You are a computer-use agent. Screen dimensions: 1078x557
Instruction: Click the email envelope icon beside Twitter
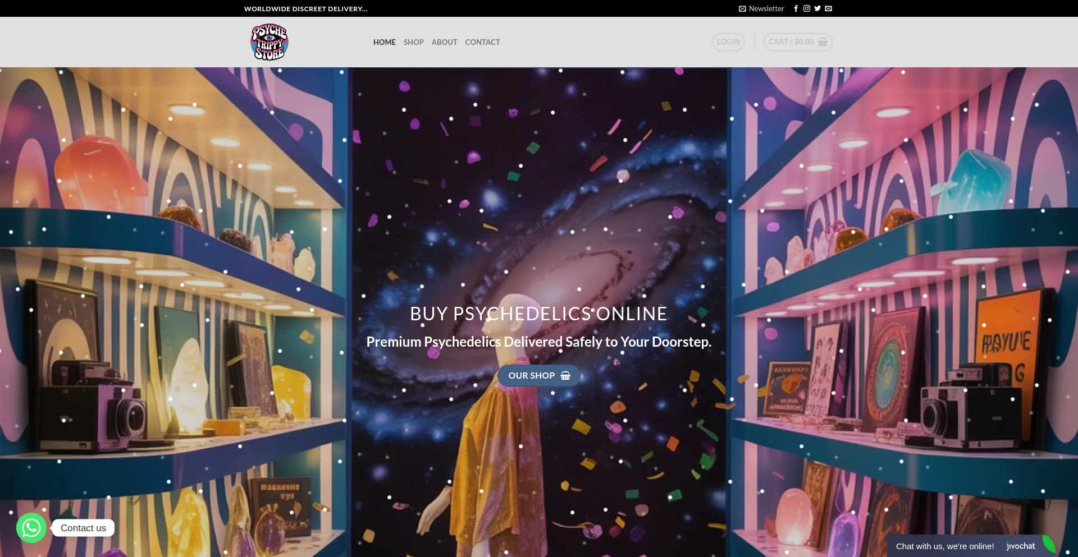coord(829,8)
